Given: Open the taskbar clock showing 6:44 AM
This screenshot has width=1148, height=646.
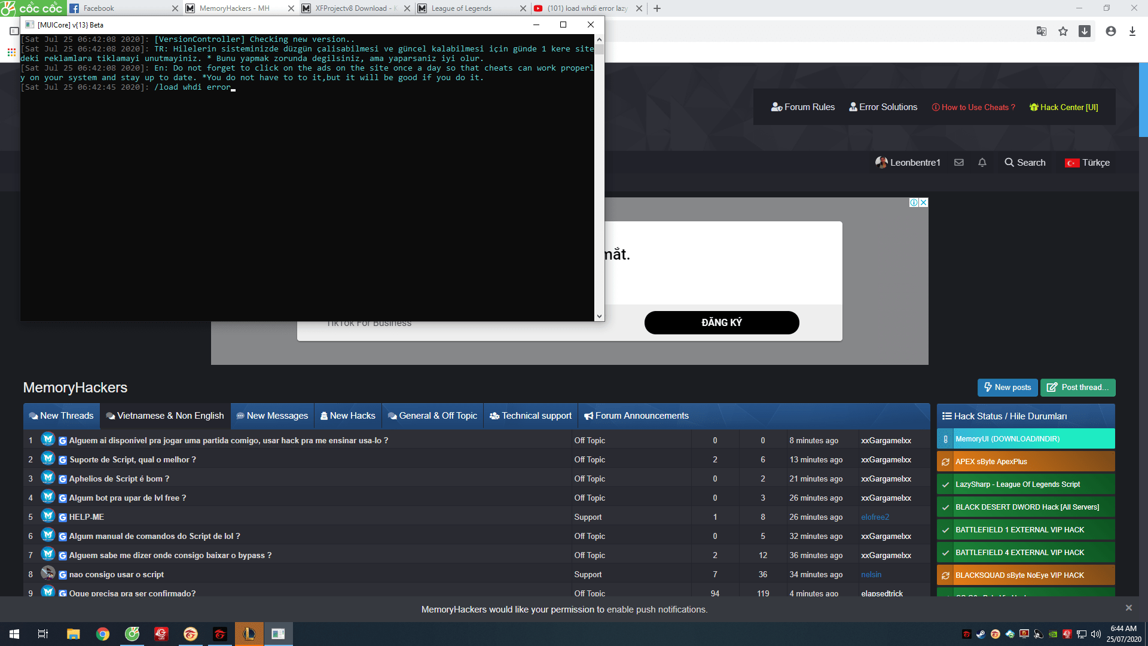Looking at the screenshot, I should (1123, 634).
